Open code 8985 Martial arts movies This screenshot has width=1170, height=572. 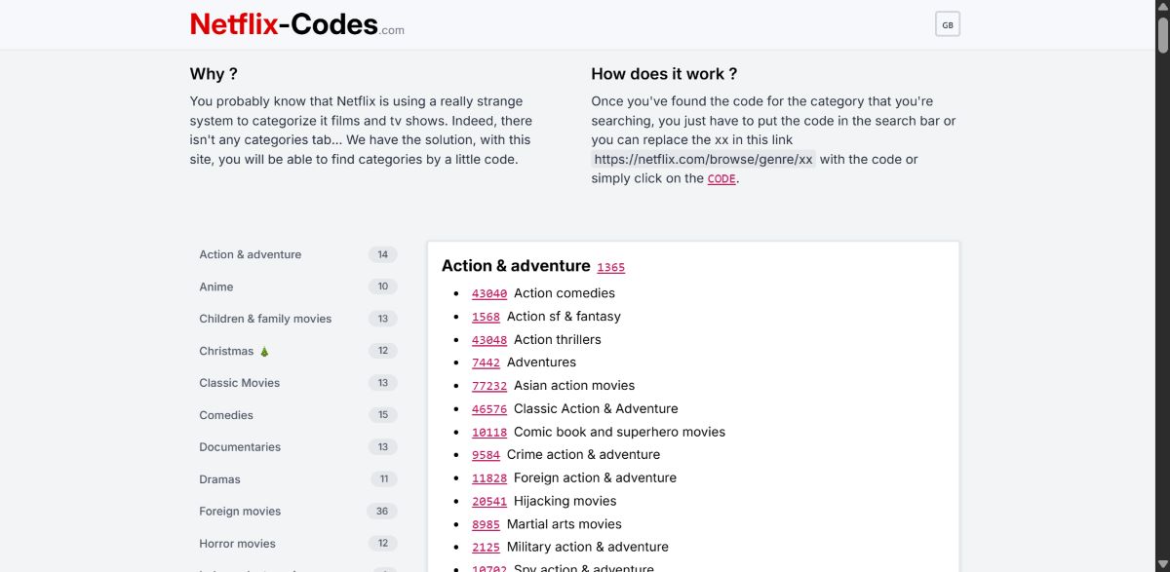pyautogui.click(x=486, y=523)
